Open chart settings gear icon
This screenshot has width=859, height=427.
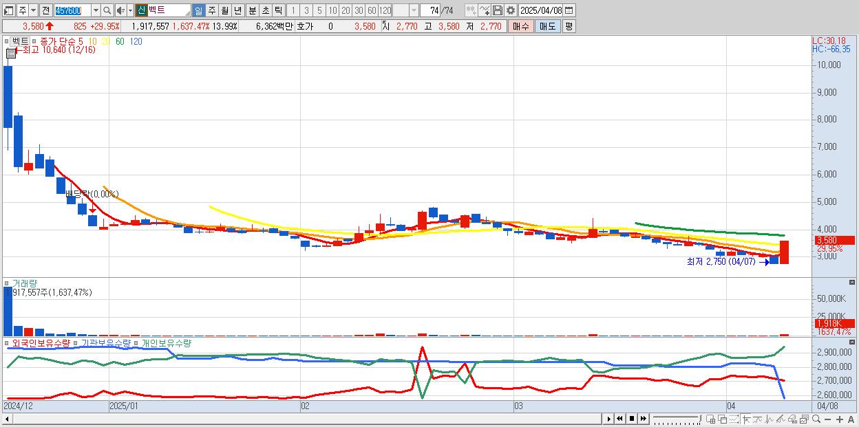pos(510,10)
